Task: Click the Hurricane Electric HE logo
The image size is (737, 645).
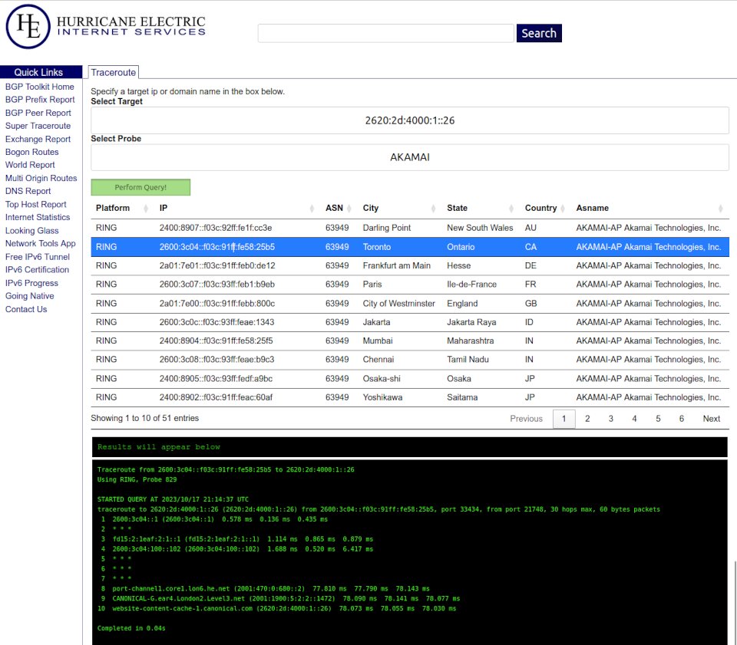Action: (x=28, y=26)
